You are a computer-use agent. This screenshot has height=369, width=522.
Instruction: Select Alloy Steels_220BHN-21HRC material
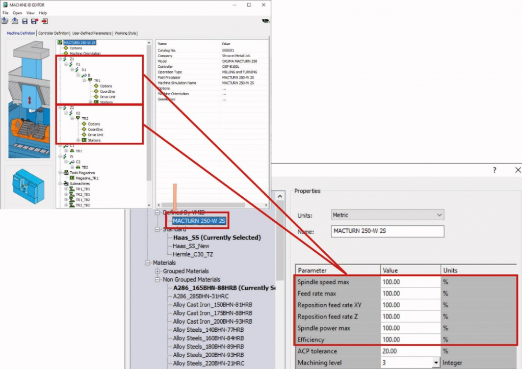pyautogui.click(x=208, y=363)
